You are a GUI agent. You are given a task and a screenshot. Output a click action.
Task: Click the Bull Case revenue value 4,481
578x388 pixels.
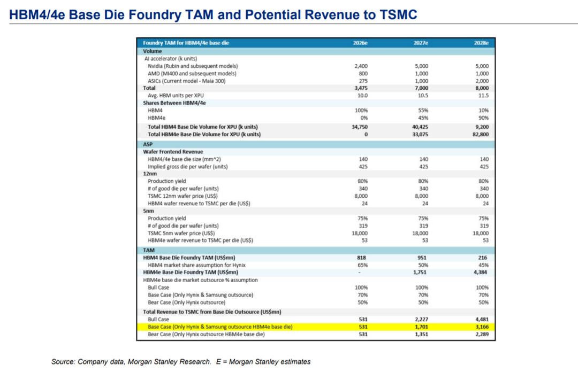pyautogui.click(x=482, y=320)
